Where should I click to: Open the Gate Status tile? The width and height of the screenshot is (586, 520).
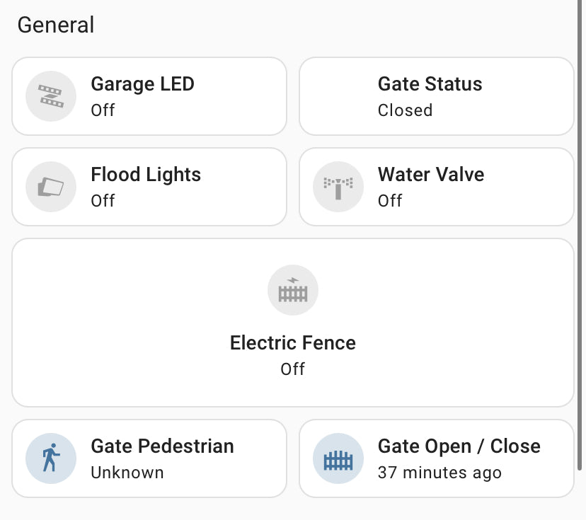(x=430, y=84)
